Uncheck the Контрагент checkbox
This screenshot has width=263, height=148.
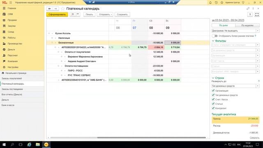click(213, 108)
